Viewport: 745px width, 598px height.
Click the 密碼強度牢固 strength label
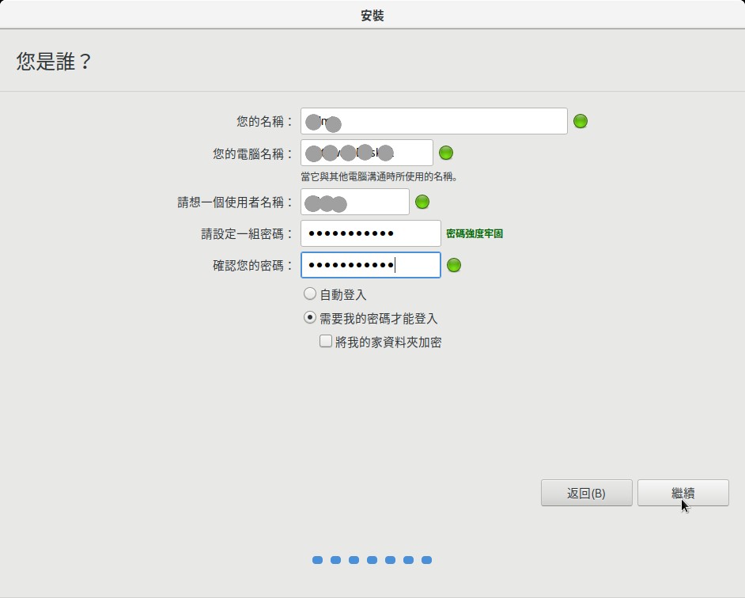click(x=475, y=233)
